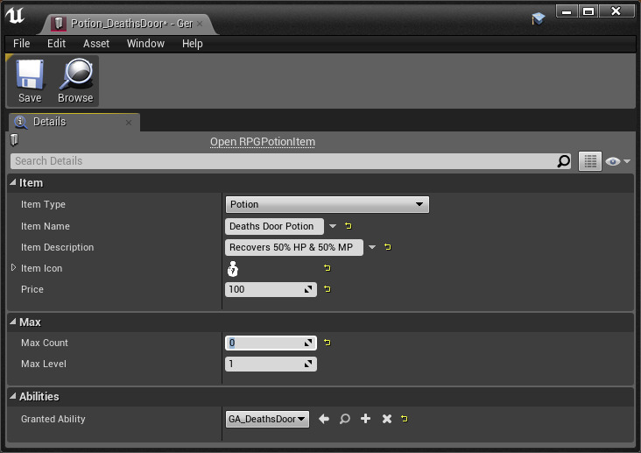This screenshot has height=453, width=641.
Task: Click the Details tab info icon
Action: point(20,122)
